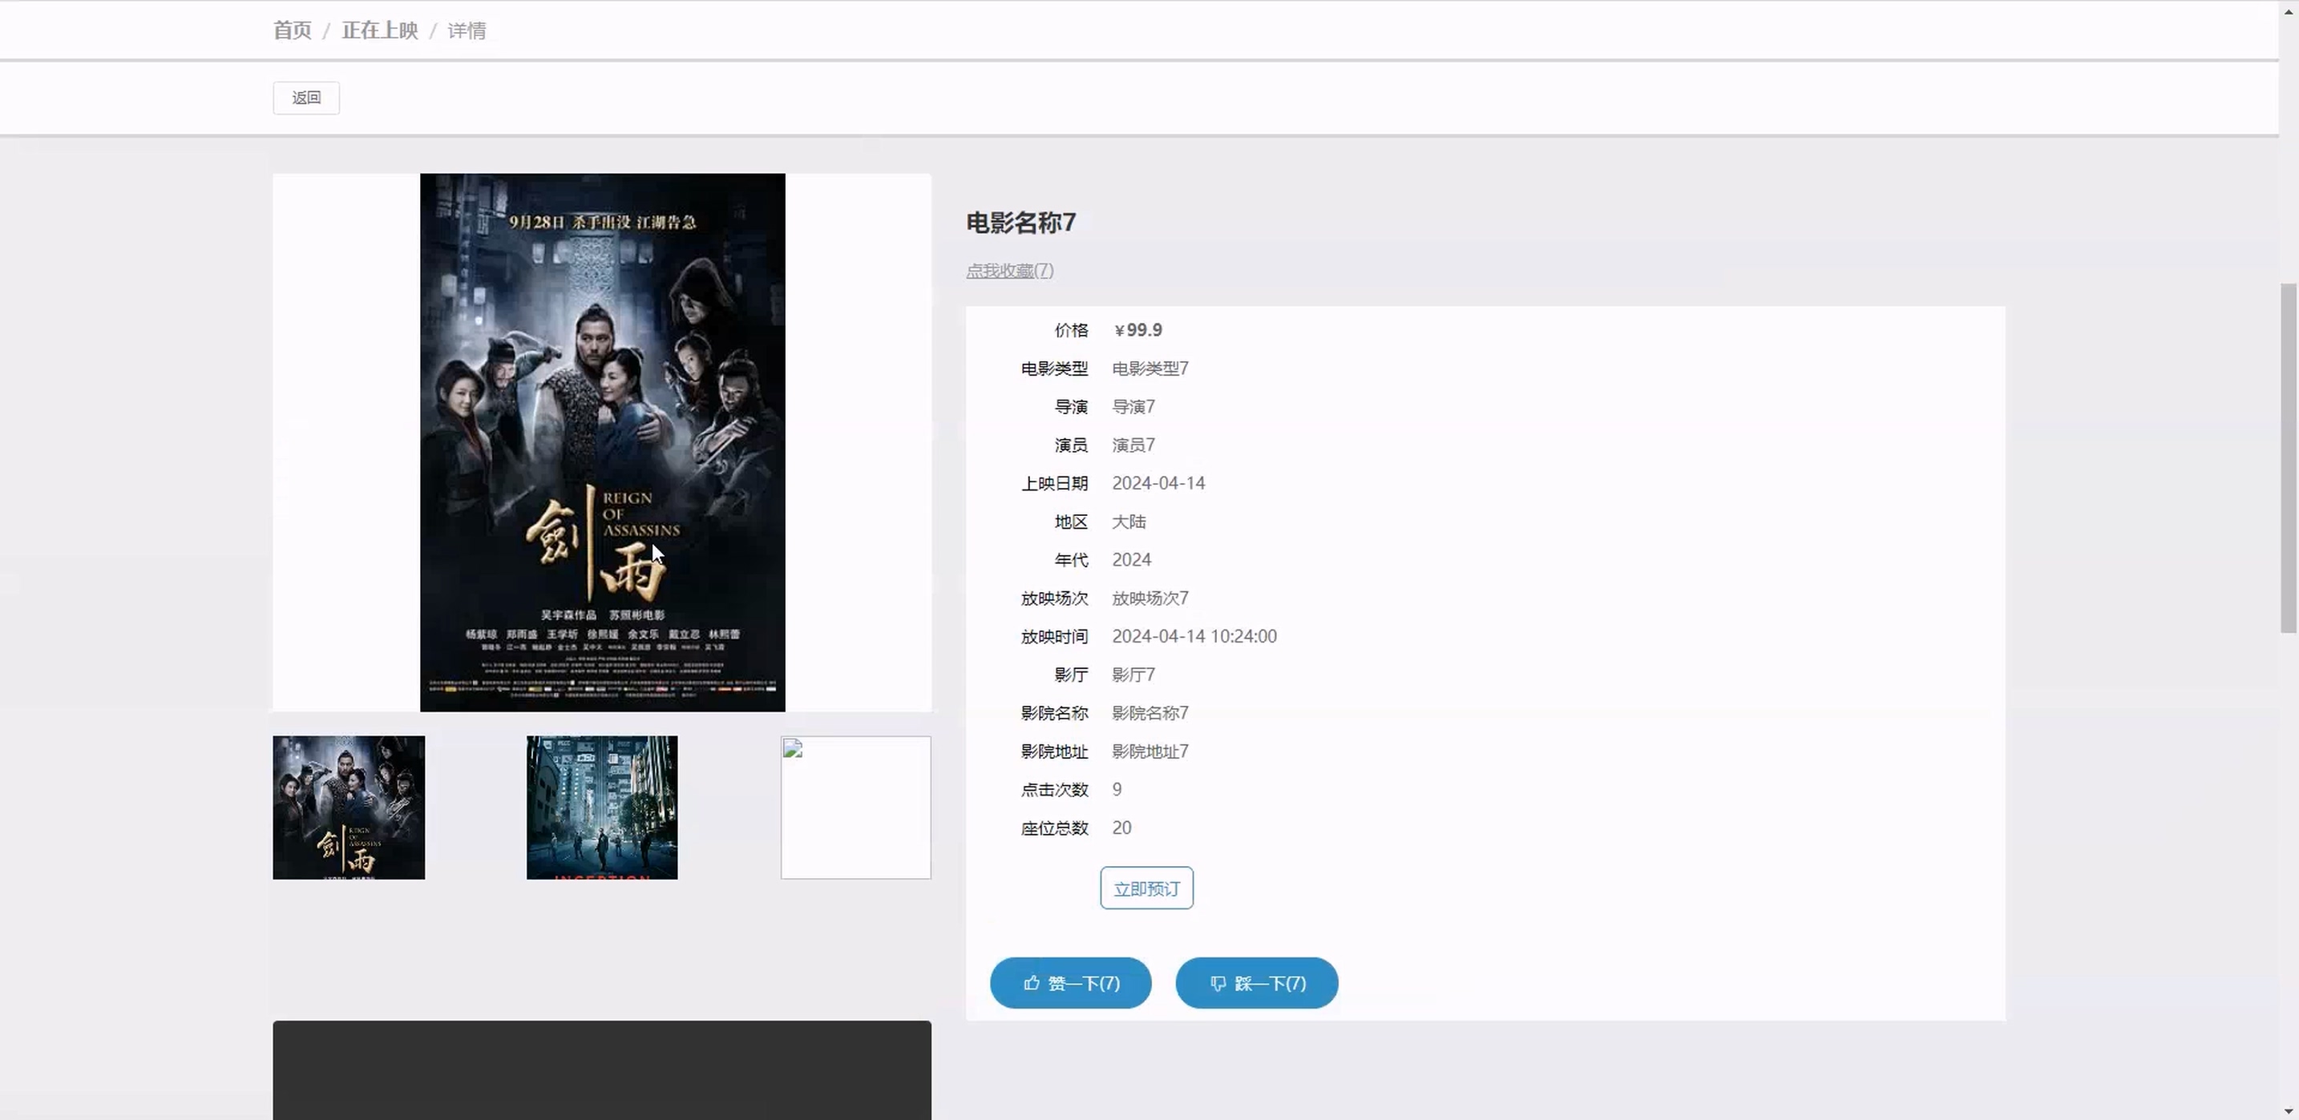Open the 正在上映 breadcrumb link
The width and height of the screenshot is (2299, 1120).
pyautogui.click(x=379, y=30)
